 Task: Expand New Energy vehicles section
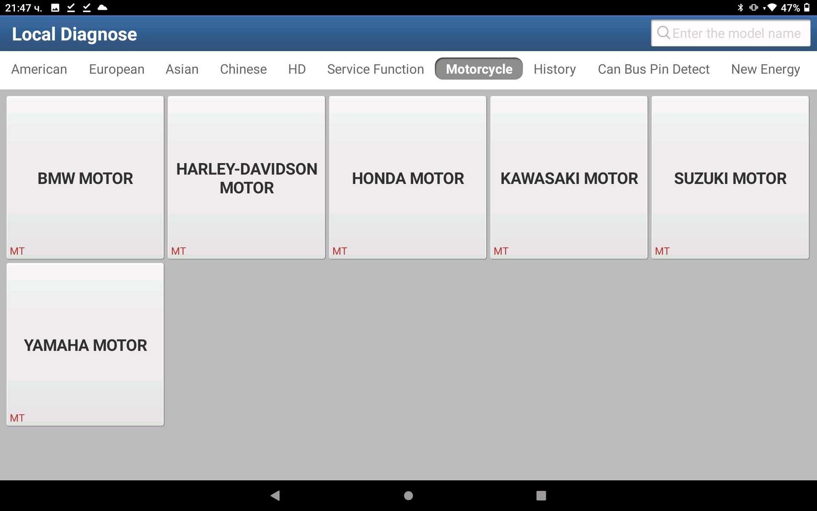pyautogui.click(x=765, y=69)
